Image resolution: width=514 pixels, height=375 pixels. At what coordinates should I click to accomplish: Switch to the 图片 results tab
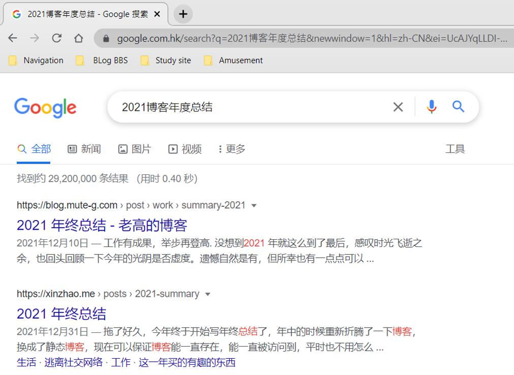135,149
